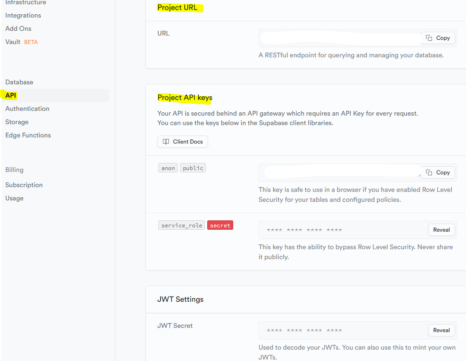This screenshot has width=466, height=361.
Task: Open the Billing page
Action: (x=14, y=170)
